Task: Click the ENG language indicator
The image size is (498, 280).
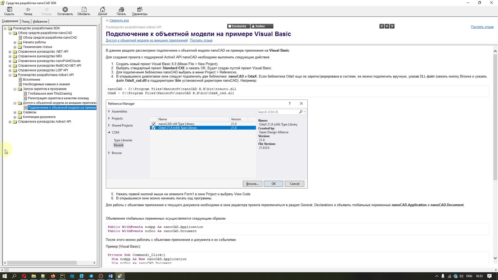Action: click(469, 276)
